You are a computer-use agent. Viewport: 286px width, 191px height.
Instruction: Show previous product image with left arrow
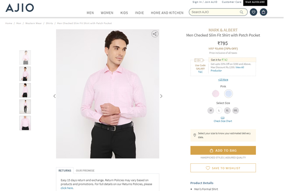[x=54, y=96]
